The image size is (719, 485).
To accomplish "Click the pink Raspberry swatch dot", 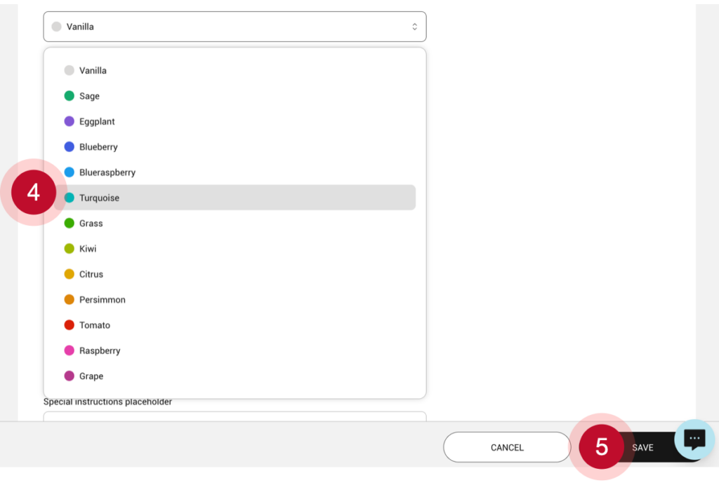I will (70, 350).
